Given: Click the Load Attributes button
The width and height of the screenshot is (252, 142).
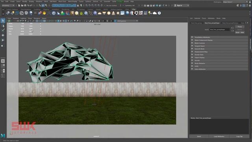Looking at the screenshot, I should (219, 136).
